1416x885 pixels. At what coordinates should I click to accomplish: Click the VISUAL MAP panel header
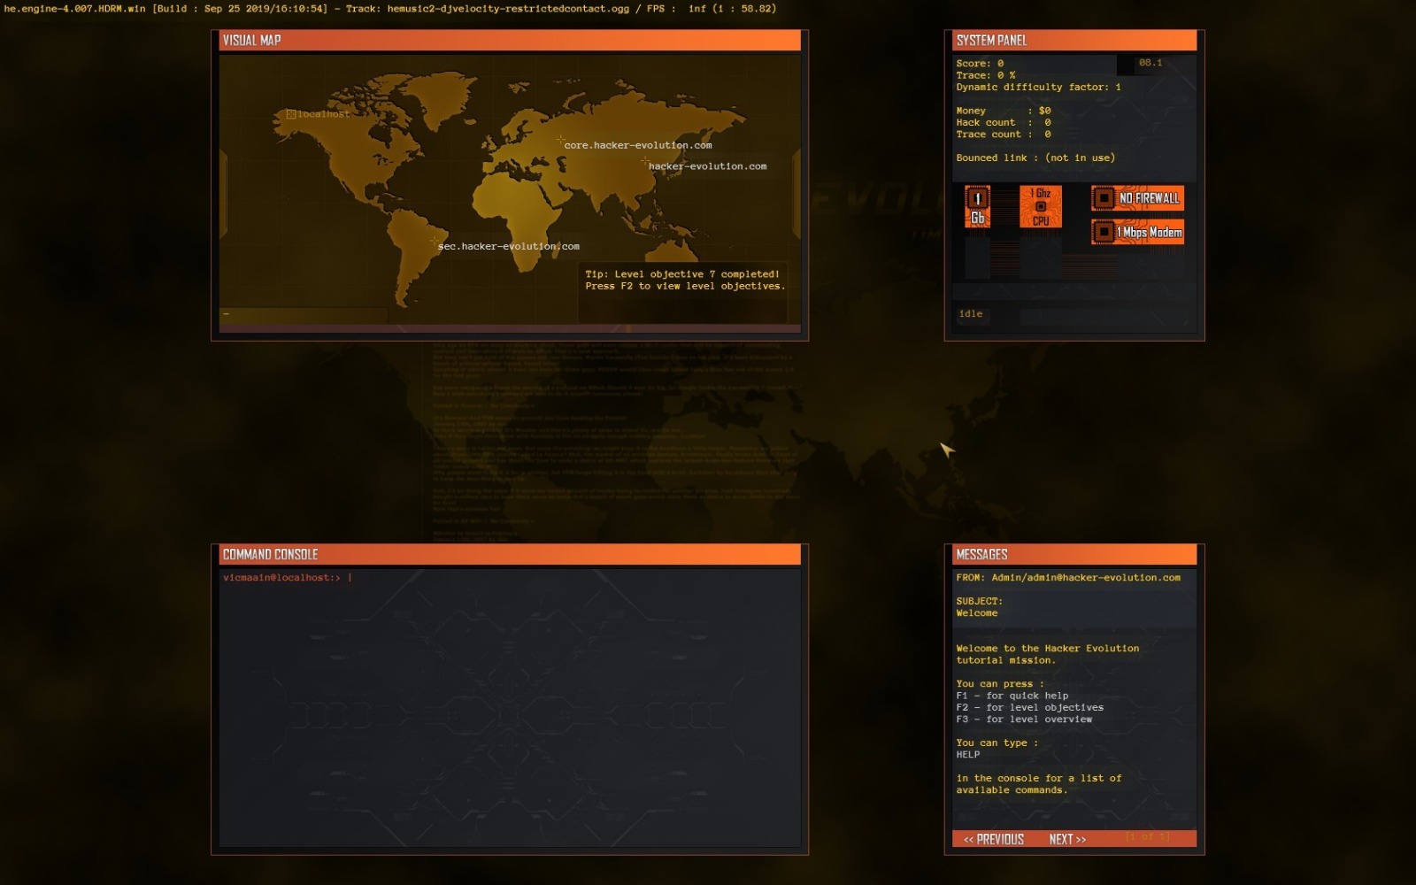point(251,41)
